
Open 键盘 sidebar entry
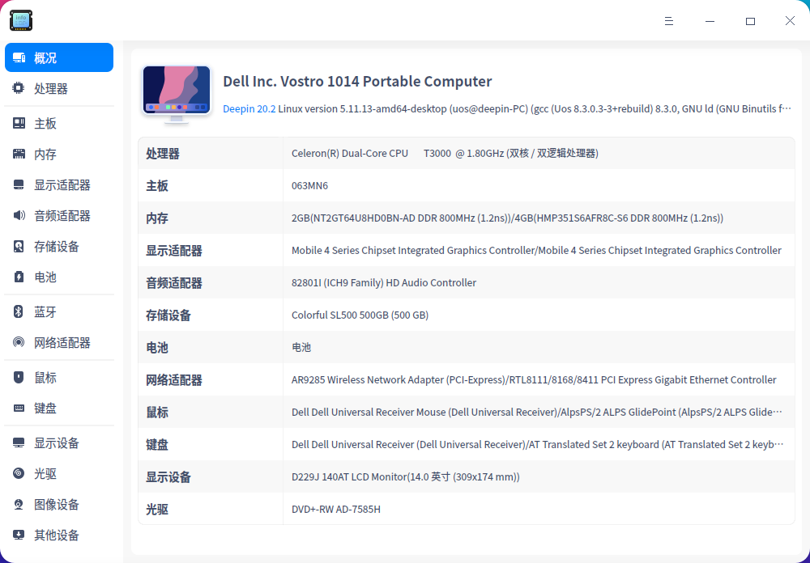59,408
